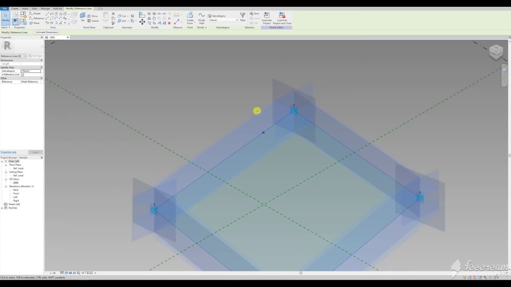Image resolution: width=511 pixels, height=287 pixels.
Task: Click the Join geometry tool
Action: coord(122,21)
